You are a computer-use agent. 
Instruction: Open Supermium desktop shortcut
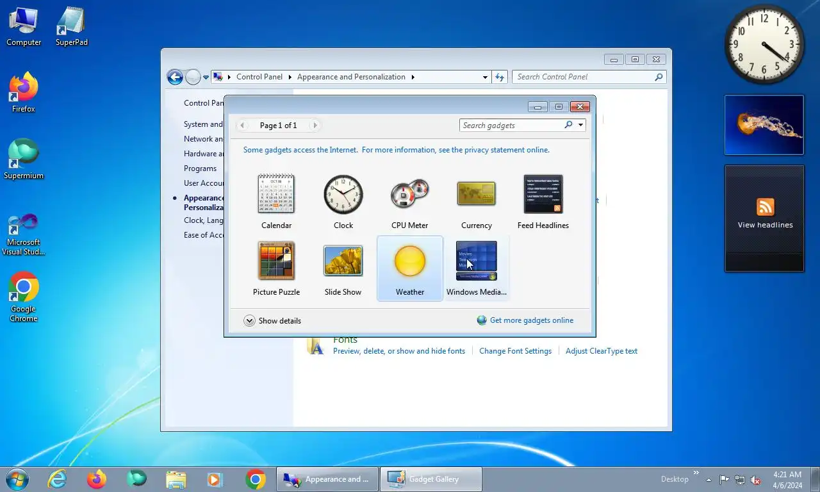tap(24, 160)
